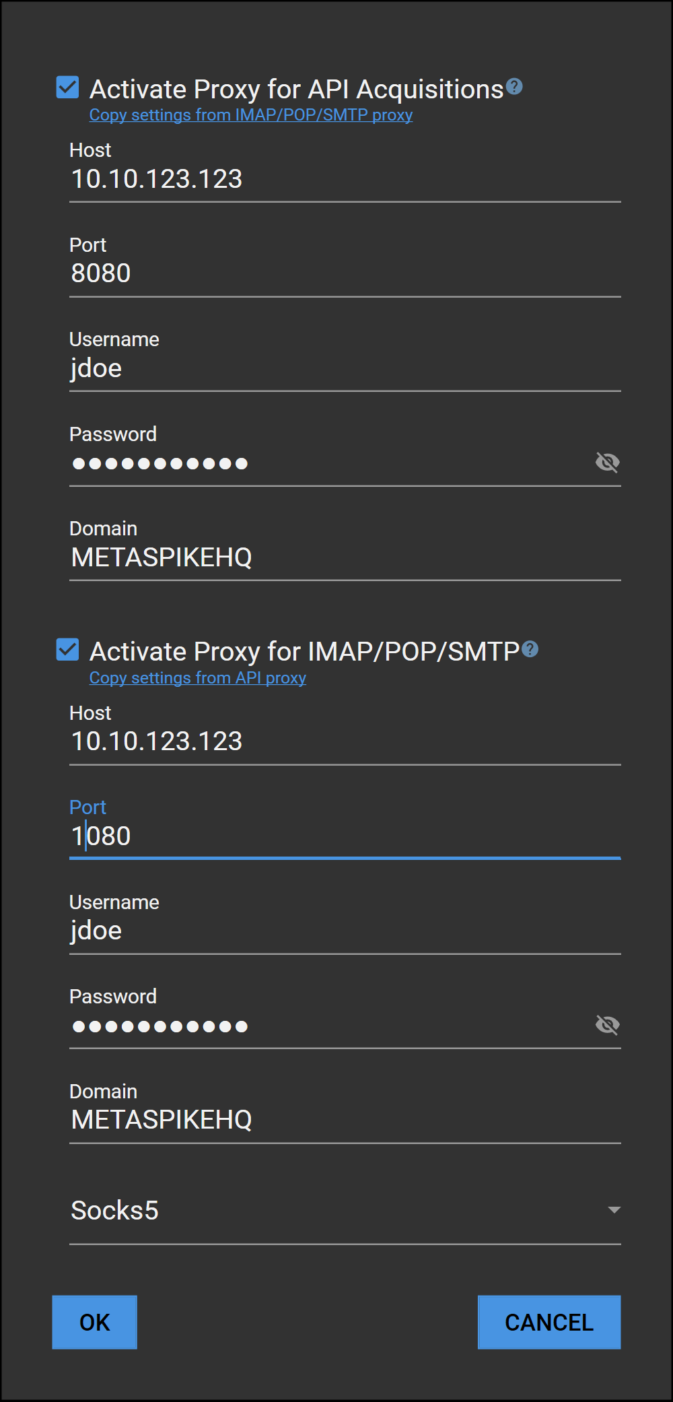This screenshot has width=673, height=1402.
Task: Reveal the IMAP/POP/SMTP proxy password
Action: [607, 1024]
